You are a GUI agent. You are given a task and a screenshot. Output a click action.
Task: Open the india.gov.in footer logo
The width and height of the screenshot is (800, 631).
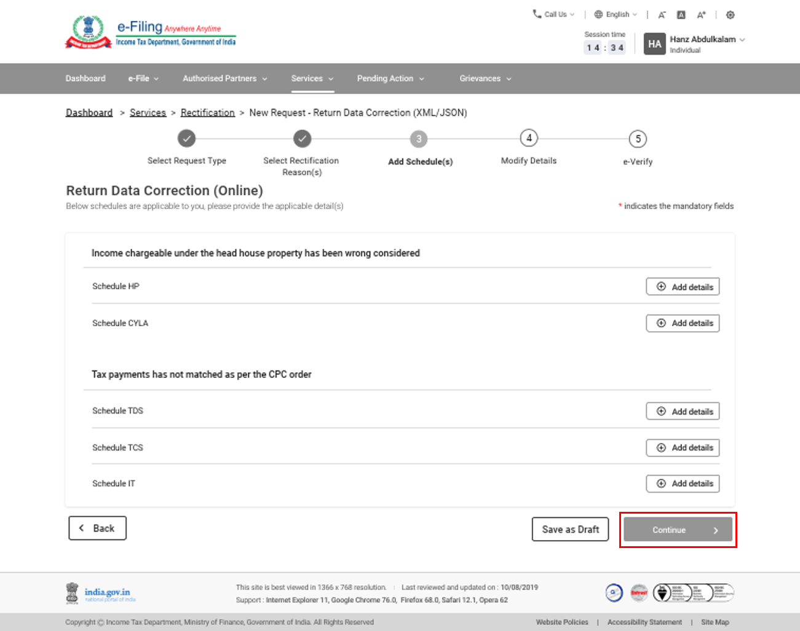101,594
